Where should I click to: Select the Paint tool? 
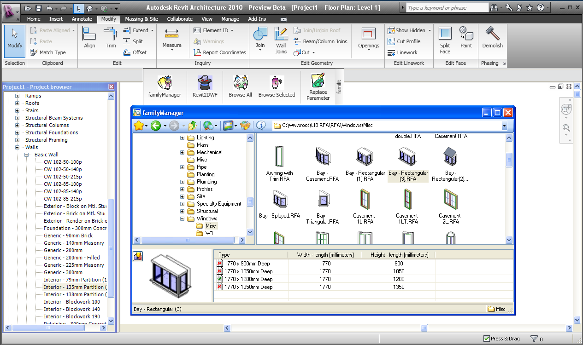466,38
